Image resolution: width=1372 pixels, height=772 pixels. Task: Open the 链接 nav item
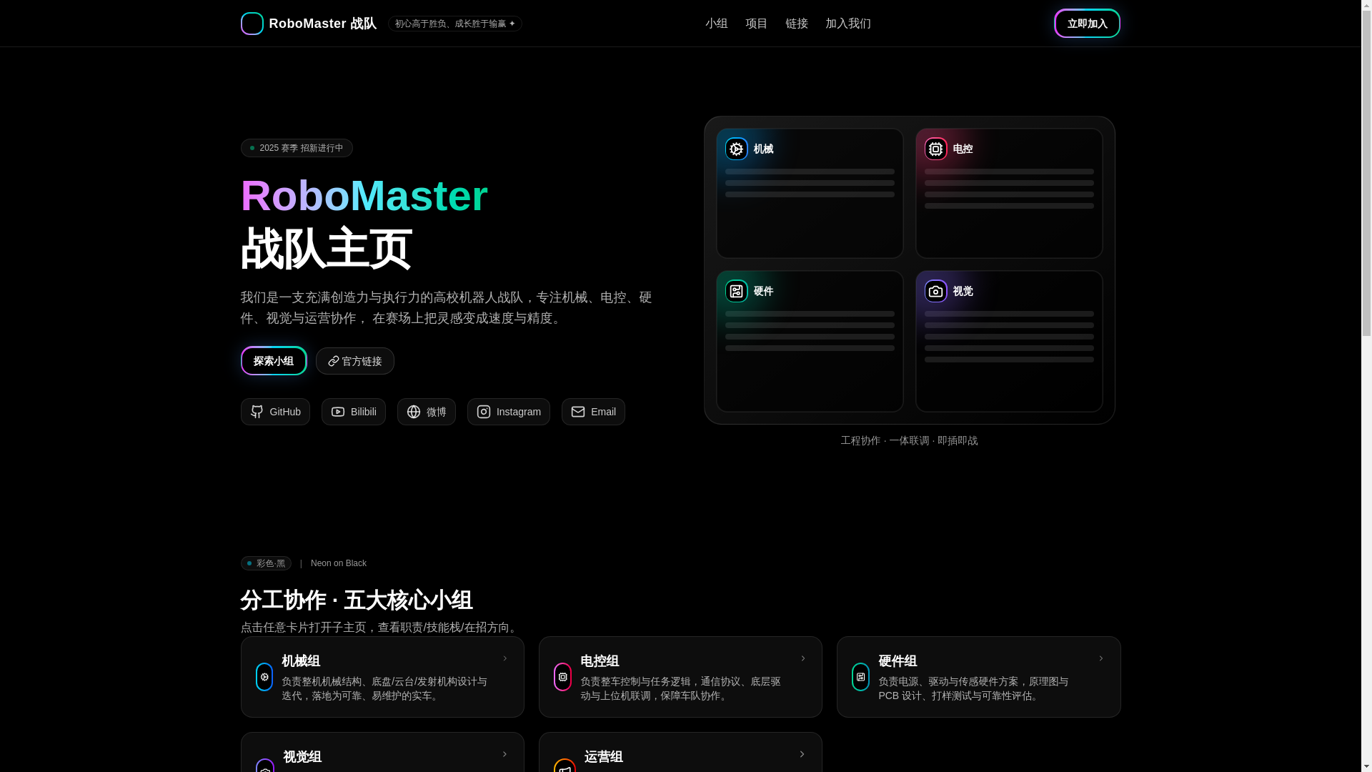(x=797, y=24)
